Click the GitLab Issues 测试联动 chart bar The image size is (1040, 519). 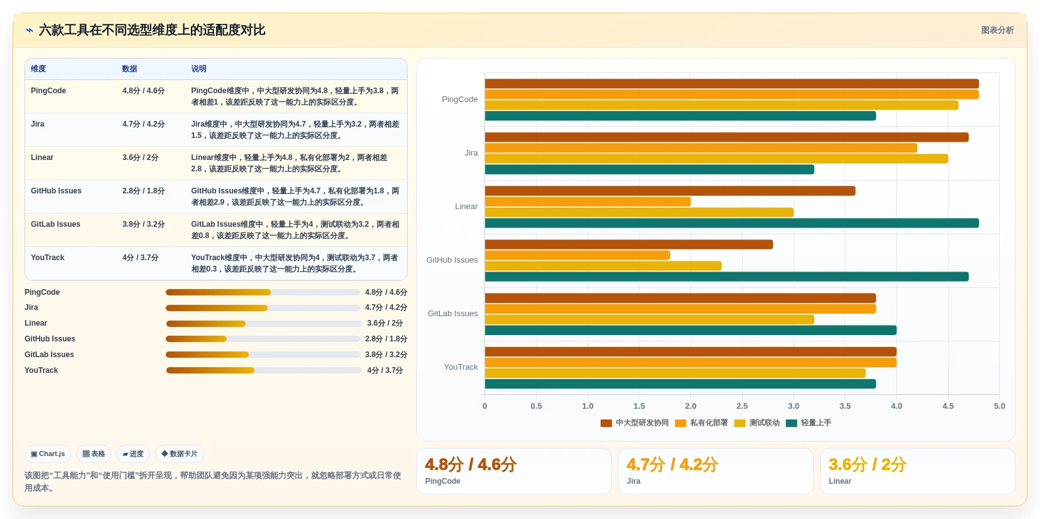point(649,319)
